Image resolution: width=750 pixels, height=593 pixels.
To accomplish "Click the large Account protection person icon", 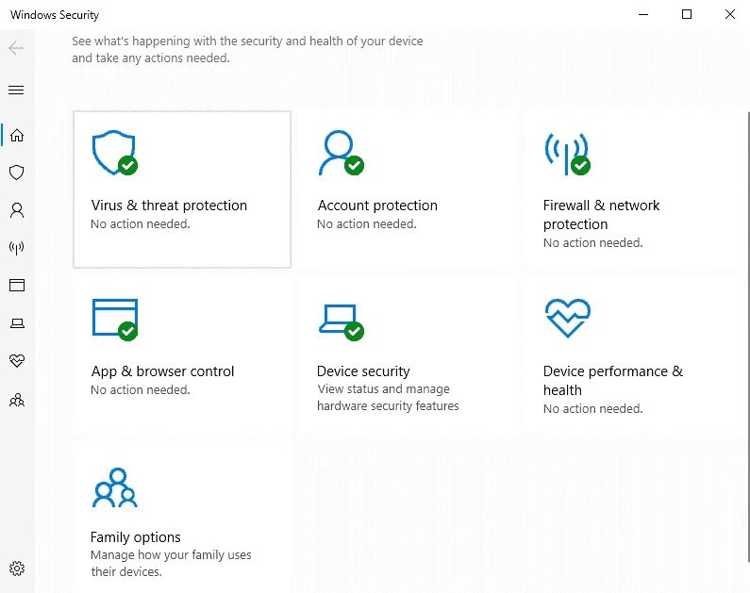I will [342, 153].
